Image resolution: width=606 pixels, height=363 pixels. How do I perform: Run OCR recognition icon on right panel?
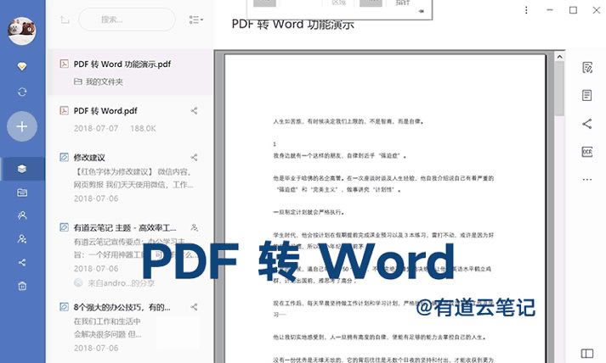(587, 152)
